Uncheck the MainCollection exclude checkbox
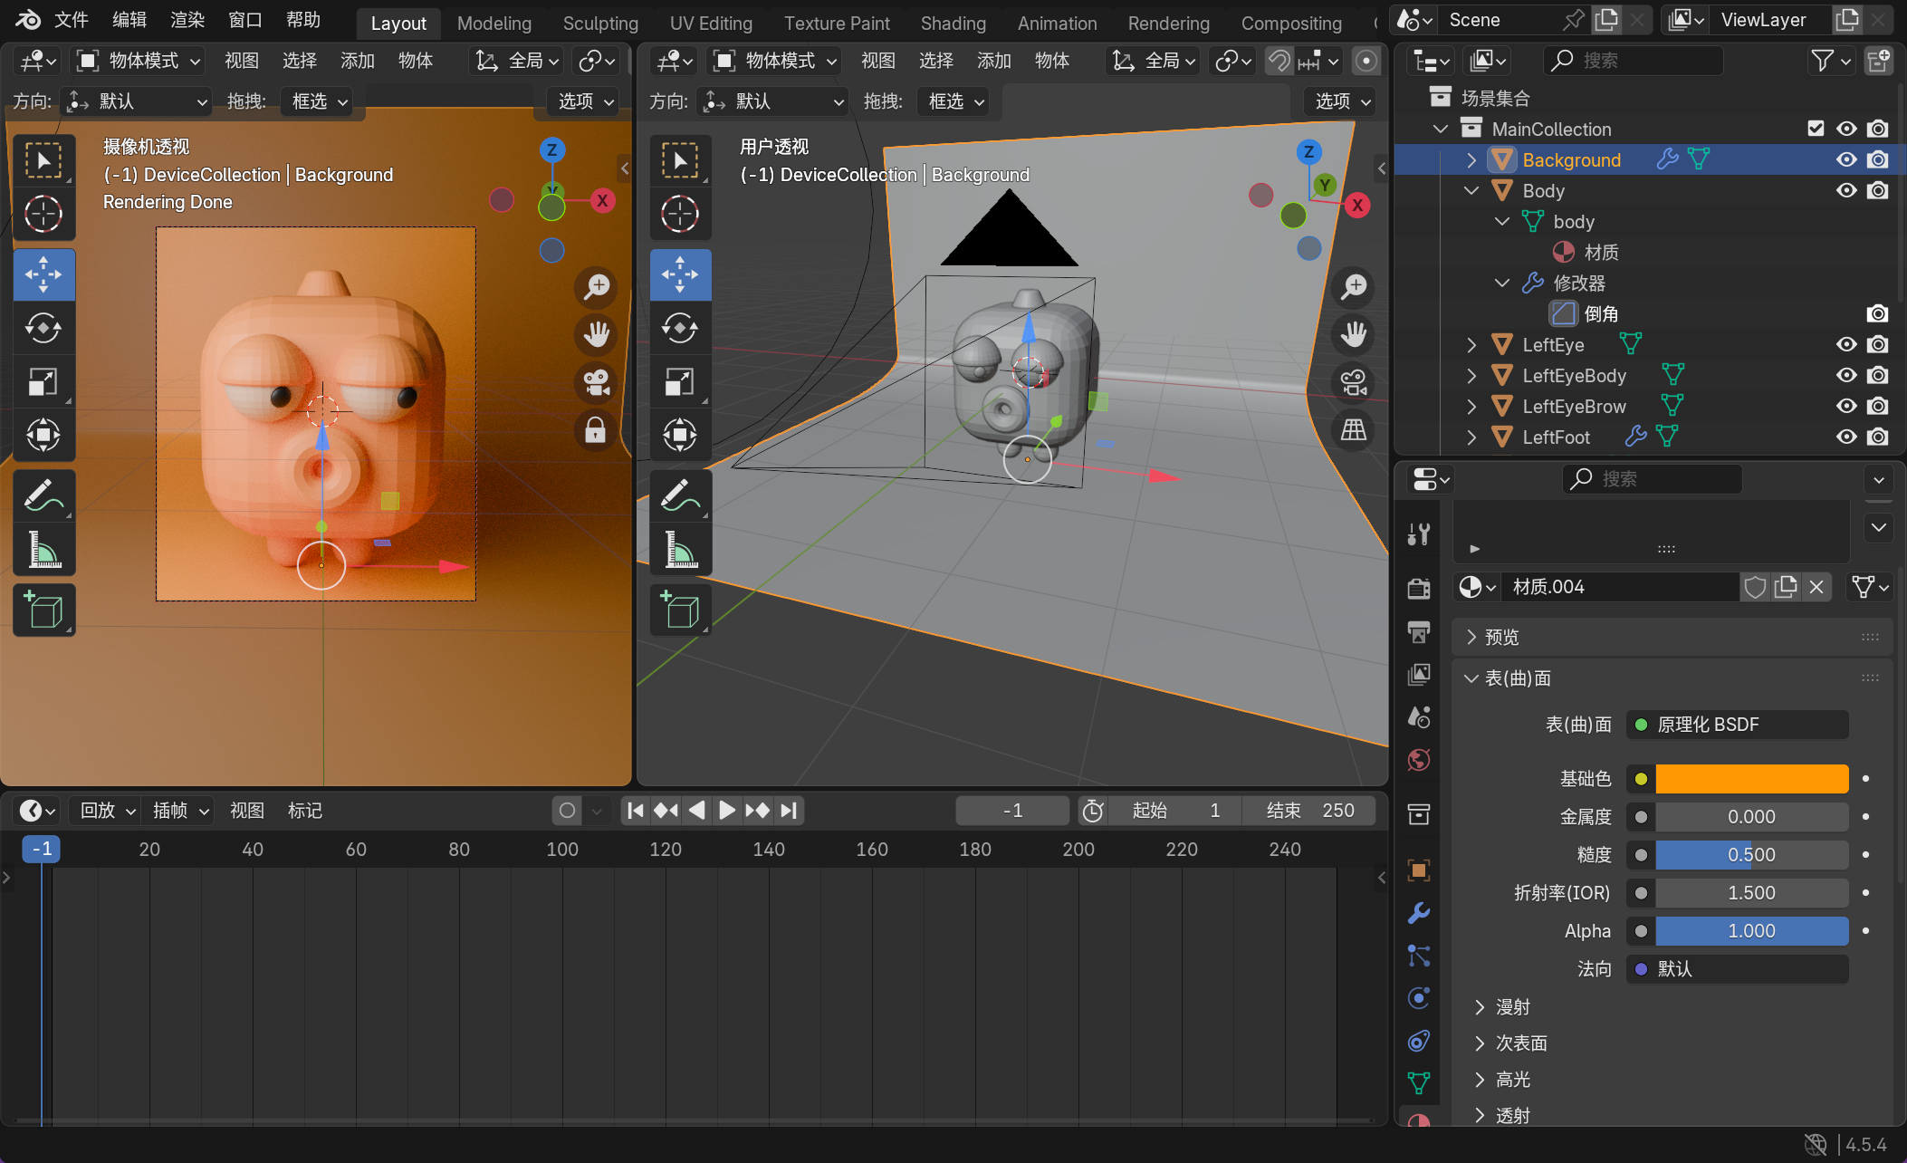Image resolution: width=1907 pixels, height=1163 pixels. coord(1816,129)
